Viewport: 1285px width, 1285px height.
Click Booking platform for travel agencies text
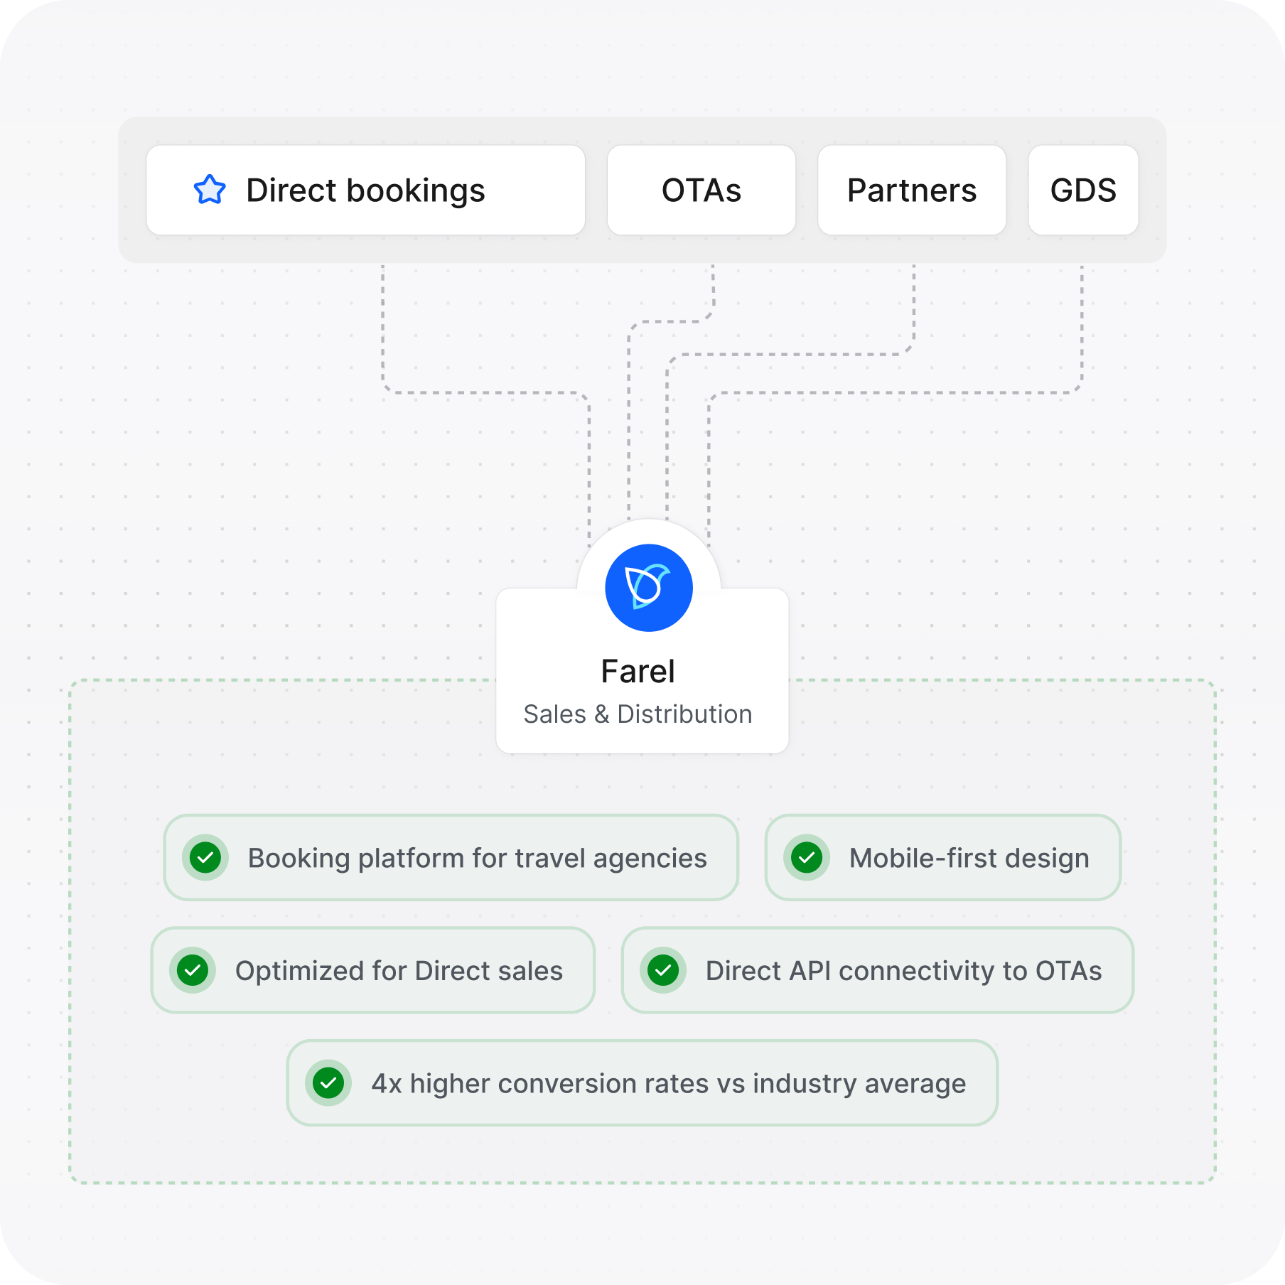click(477, 859)
